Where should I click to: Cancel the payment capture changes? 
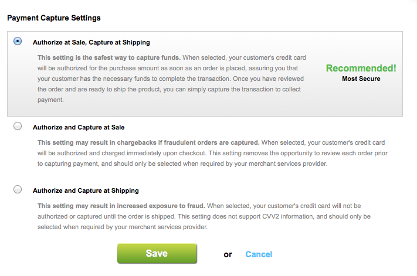click(259, 254)
